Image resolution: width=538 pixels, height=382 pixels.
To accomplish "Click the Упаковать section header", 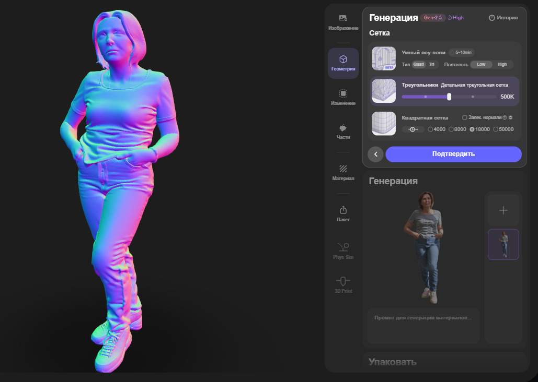I will click(393, 362).
